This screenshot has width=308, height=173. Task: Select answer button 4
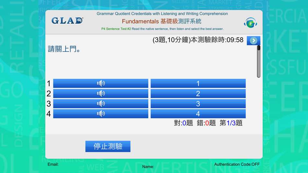coord(198,114)
